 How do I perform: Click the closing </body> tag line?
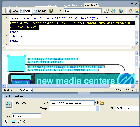16,36
